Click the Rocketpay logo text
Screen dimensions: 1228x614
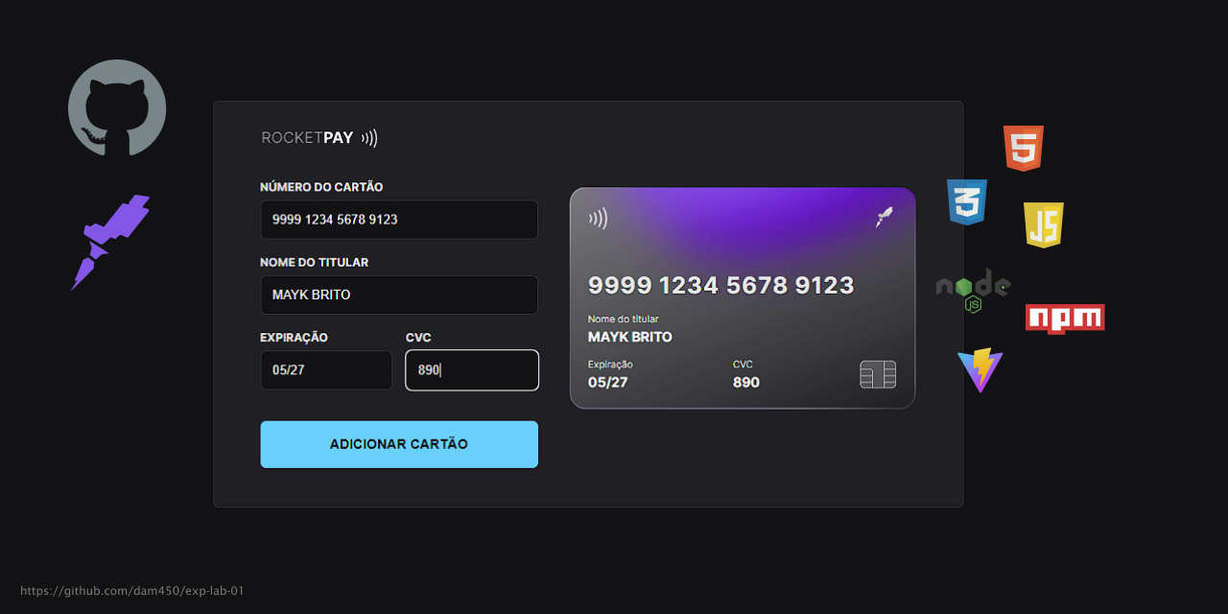308,138
